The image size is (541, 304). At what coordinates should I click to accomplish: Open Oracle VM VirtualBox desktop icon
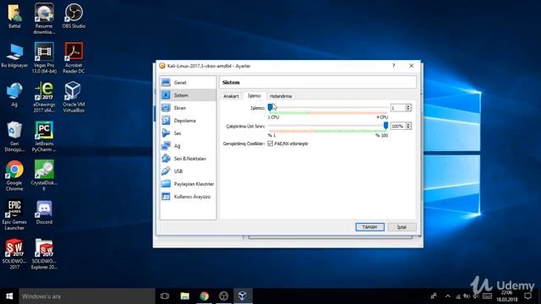[x=74, y=97]
